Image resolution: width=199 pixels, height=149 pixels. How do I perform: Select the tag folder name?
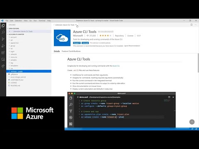coord(12,63)
